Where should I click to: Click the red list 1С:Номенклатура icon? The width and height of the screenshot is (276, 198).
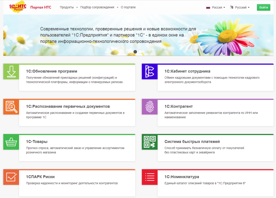click(x=149, y=177)
